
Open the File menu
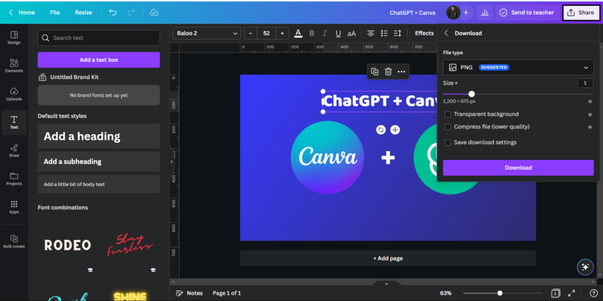click(55, 13)
